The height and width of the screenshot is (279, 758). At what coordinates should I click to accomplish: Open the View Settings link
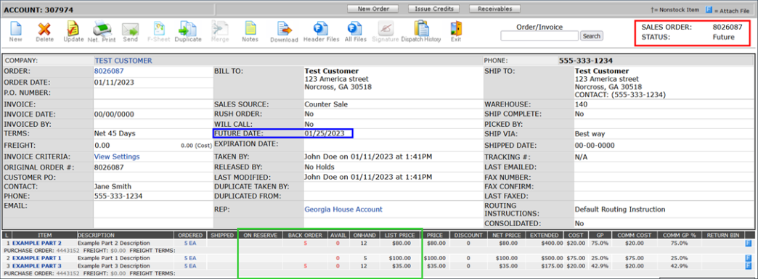coord(117,157)
